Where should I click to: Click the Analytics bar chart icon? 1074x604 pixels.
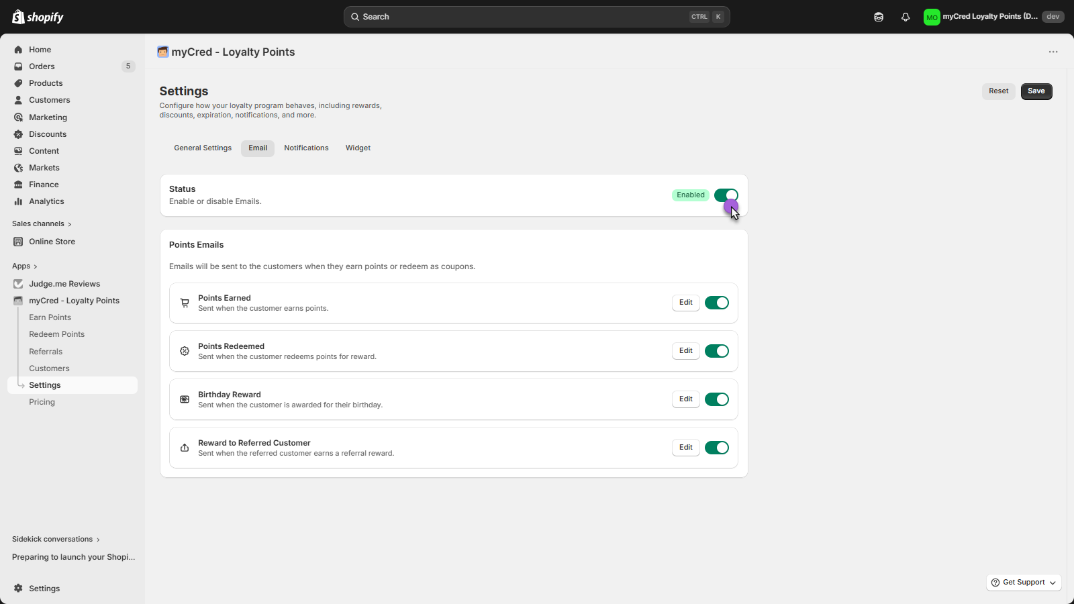18,201
